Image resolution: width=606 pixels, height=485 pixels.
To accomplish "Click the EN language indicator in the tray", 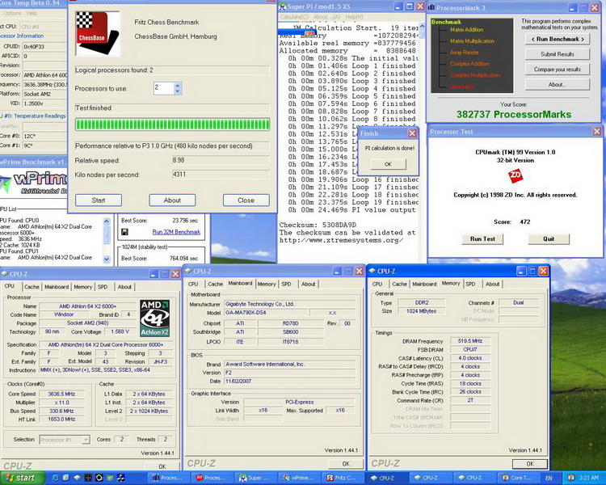I will [549, 478].
